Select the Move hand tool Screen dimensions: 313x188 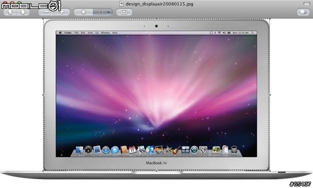(84, 12)
